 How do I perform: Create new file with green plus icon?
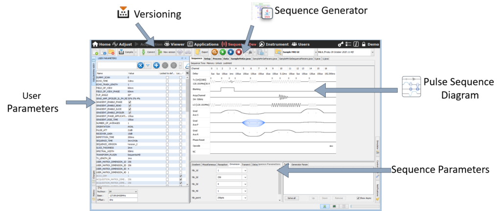95,52
